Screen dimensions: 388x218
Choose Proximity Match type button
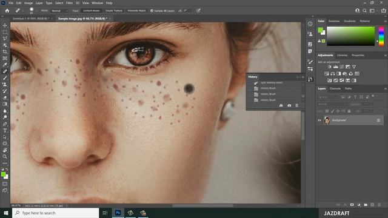pyautogui.click(x=136, y=11)
